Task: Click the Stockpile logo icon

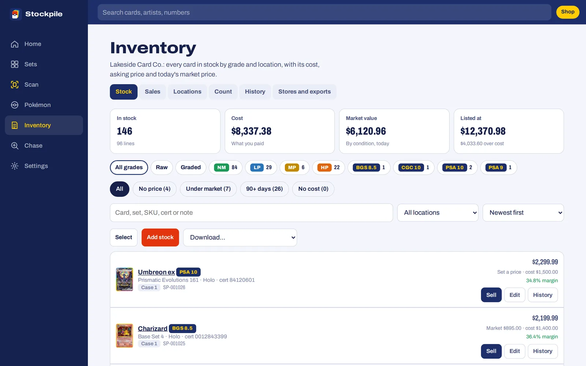Action: tap(15, 14)
